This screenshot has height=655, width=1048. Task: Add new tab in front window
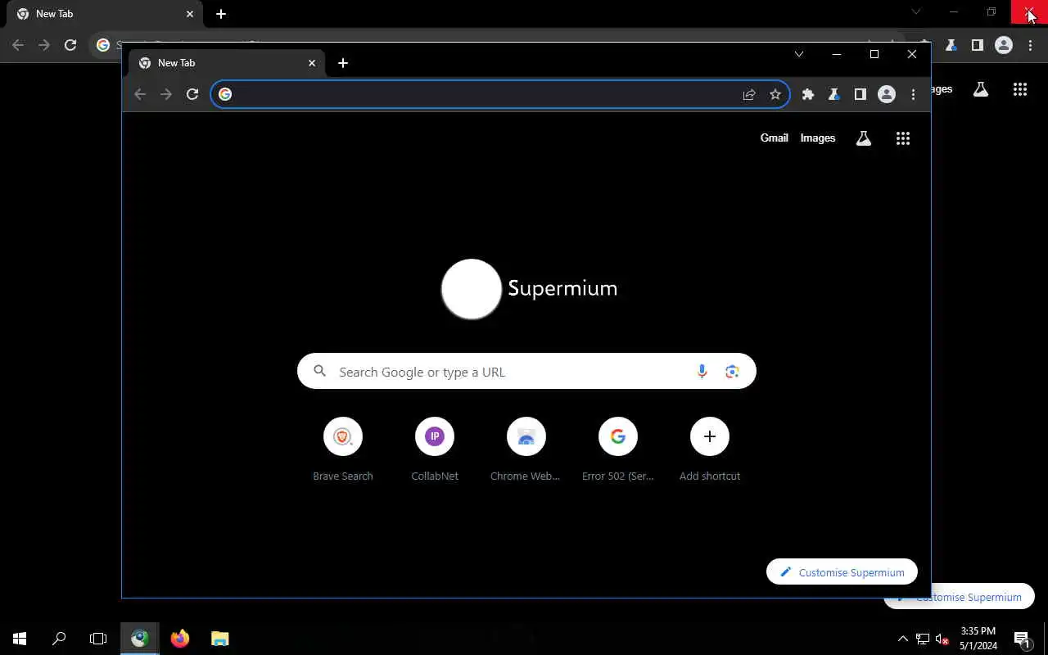point(343,63)
